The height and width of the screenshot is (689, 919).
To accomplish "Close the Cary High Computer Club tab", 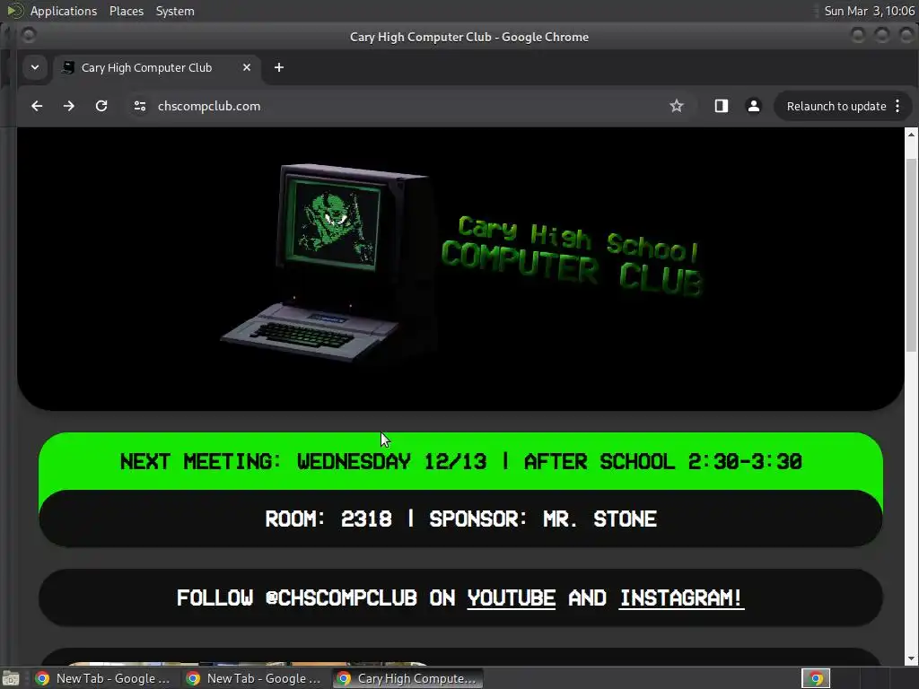I will pyautogui.click(x=247, y=67).
